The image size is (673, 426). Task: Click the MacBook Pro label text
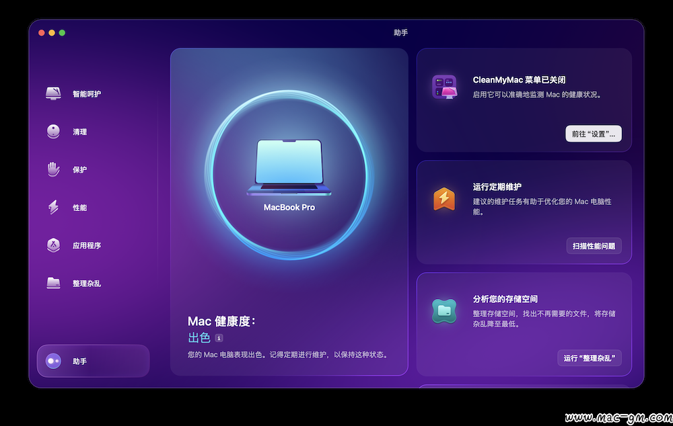(289, 207)
